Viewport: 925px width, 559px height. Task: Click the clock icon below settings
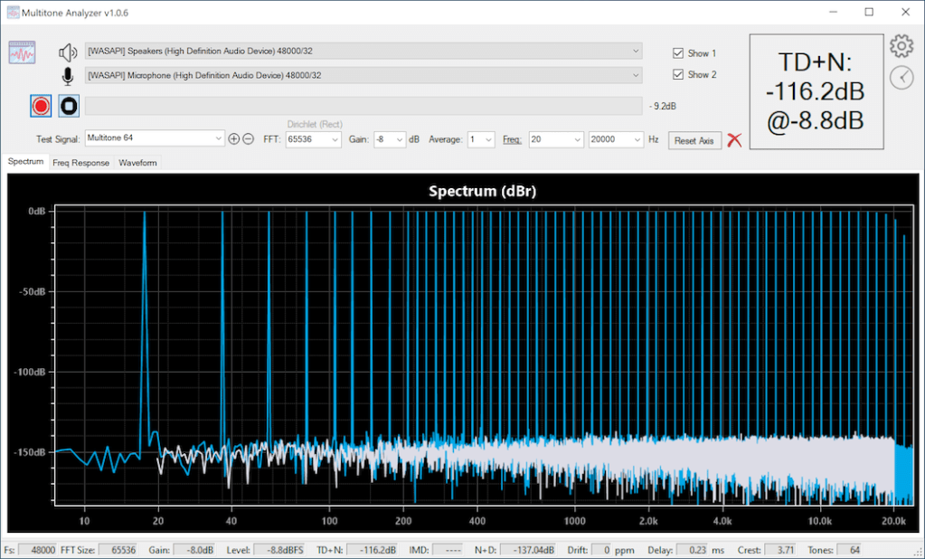pyautogui.click(x=901, y=78)
